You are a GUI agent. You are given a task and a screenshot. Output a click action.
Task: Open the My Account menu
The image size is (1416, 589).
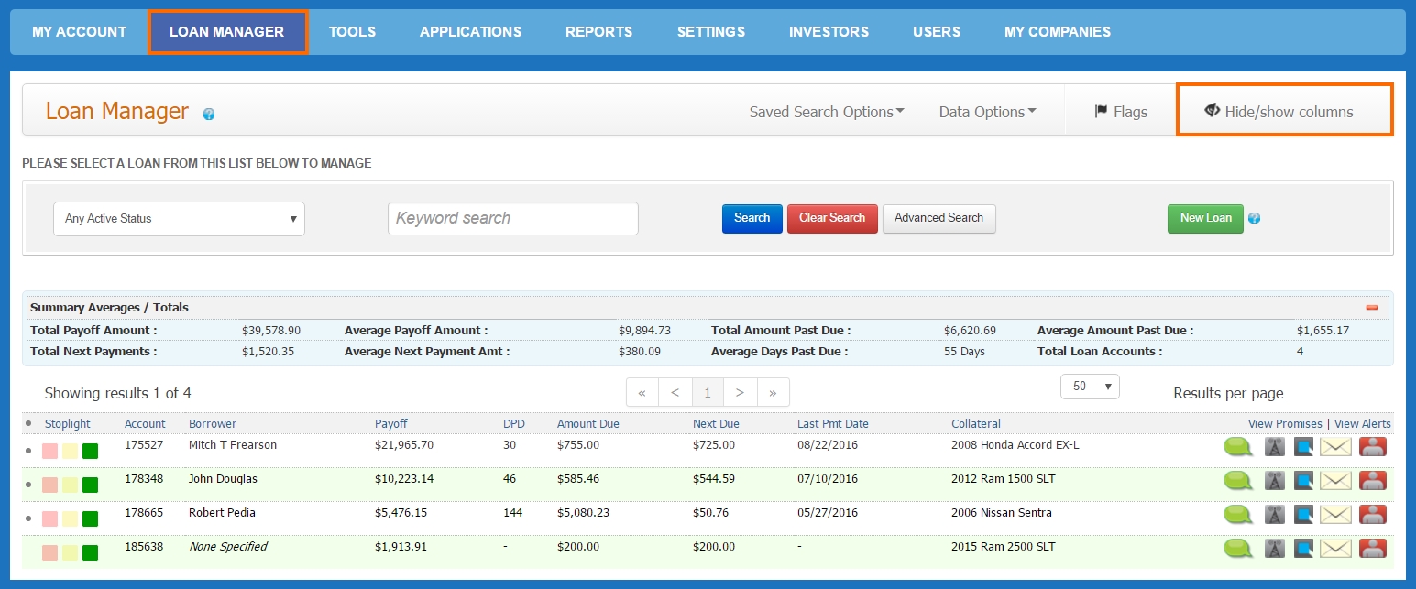coord(80,32)
